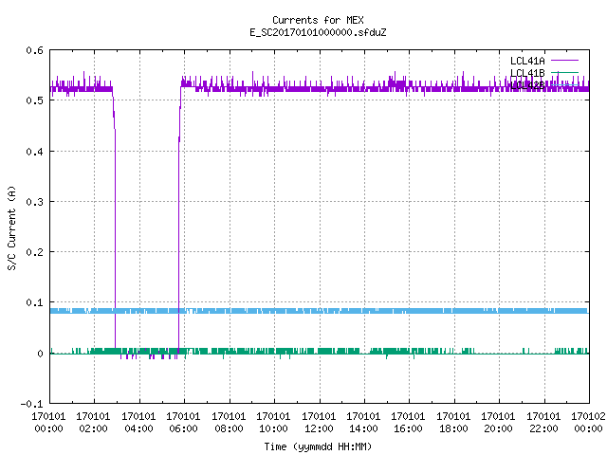The image size is (607, 455).
Task: Click the green LCL41B legend line sample
Action: [564, 72]
